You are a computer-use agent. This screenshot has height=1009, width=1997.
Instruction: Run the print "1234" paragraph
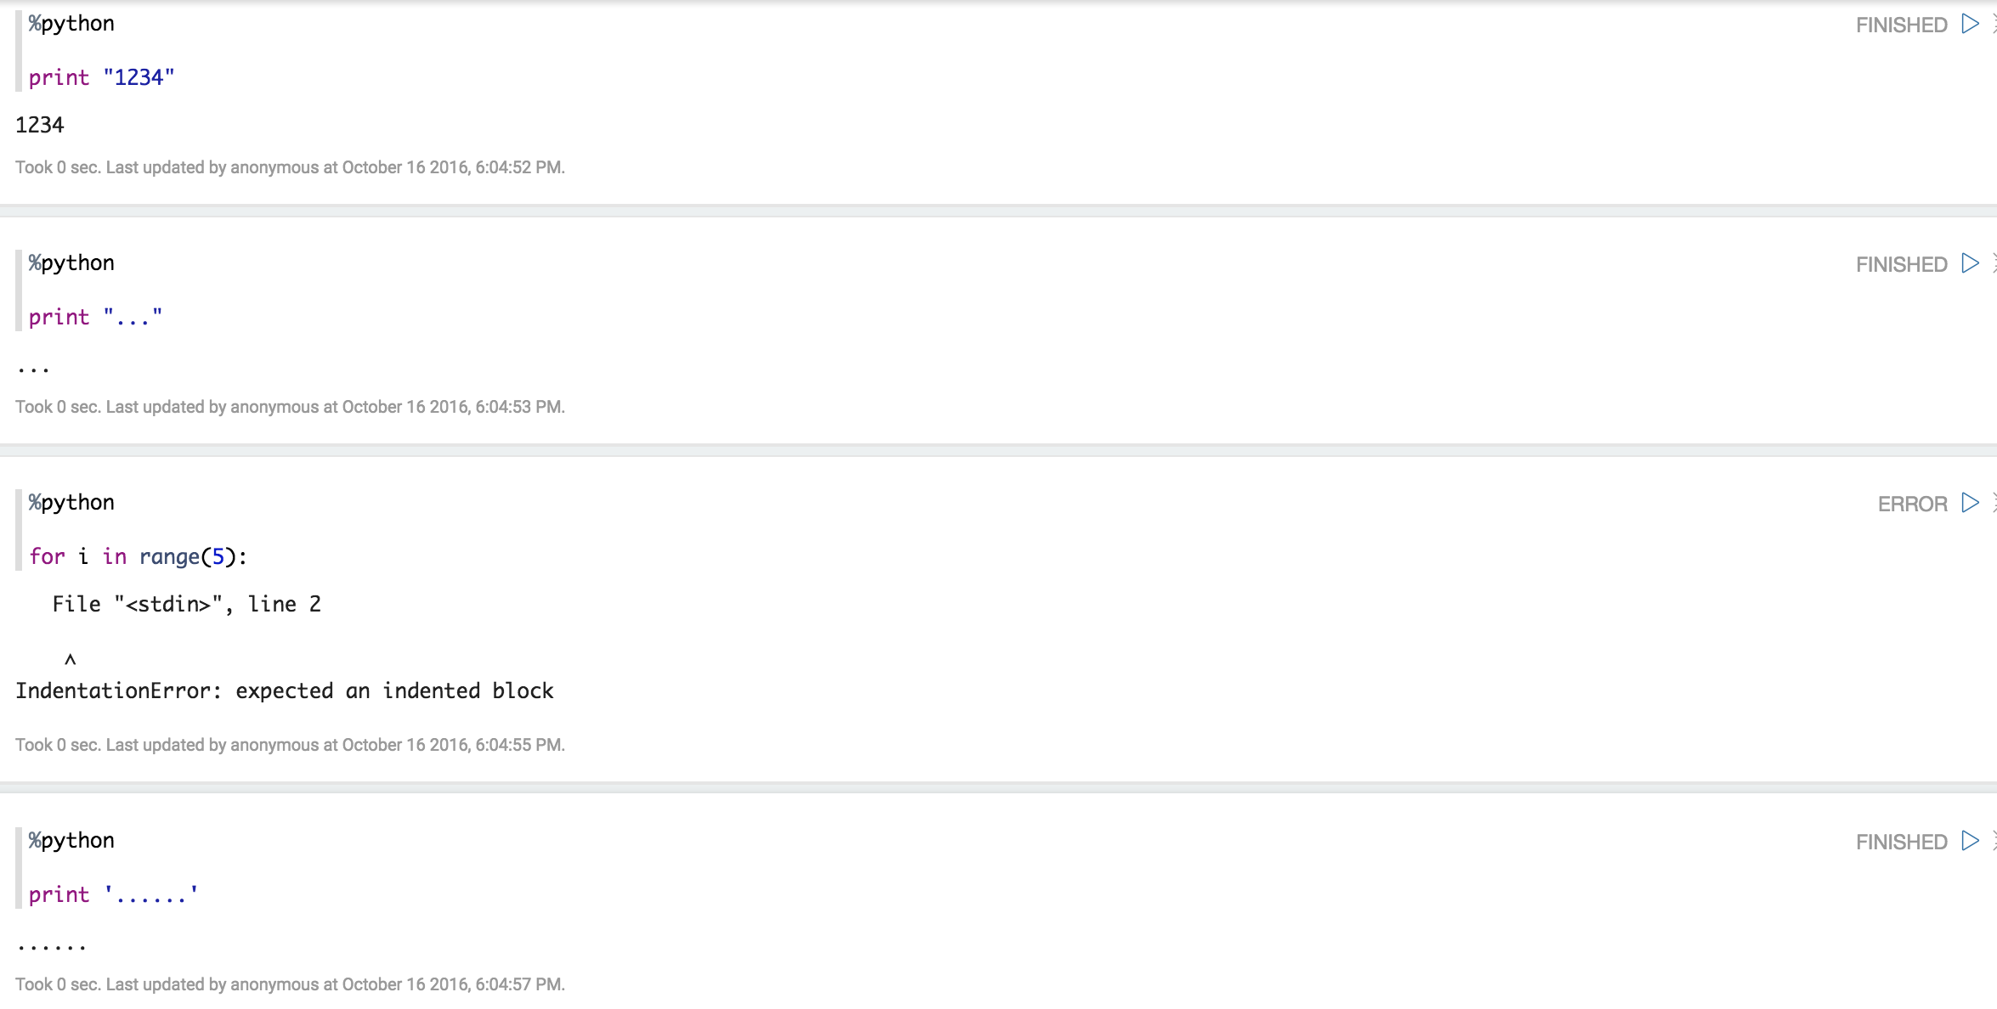click(1970, 24)
